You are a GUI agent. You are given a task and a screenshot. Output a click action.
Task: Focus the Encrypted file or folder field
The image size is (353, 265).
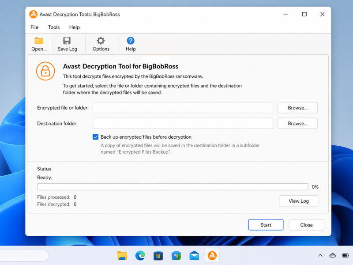pyautogui.click(x=183, y=108)
